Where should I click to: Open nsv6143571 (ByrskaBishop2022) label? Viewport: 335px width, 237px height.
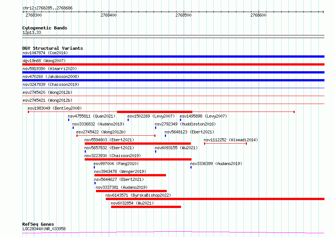(x=138, y=195)
